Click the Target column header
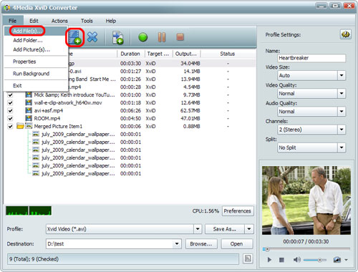358x272 pixels. pos(158,54)
